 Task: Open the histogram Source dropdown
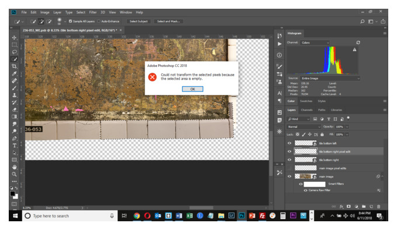point(330,79)
